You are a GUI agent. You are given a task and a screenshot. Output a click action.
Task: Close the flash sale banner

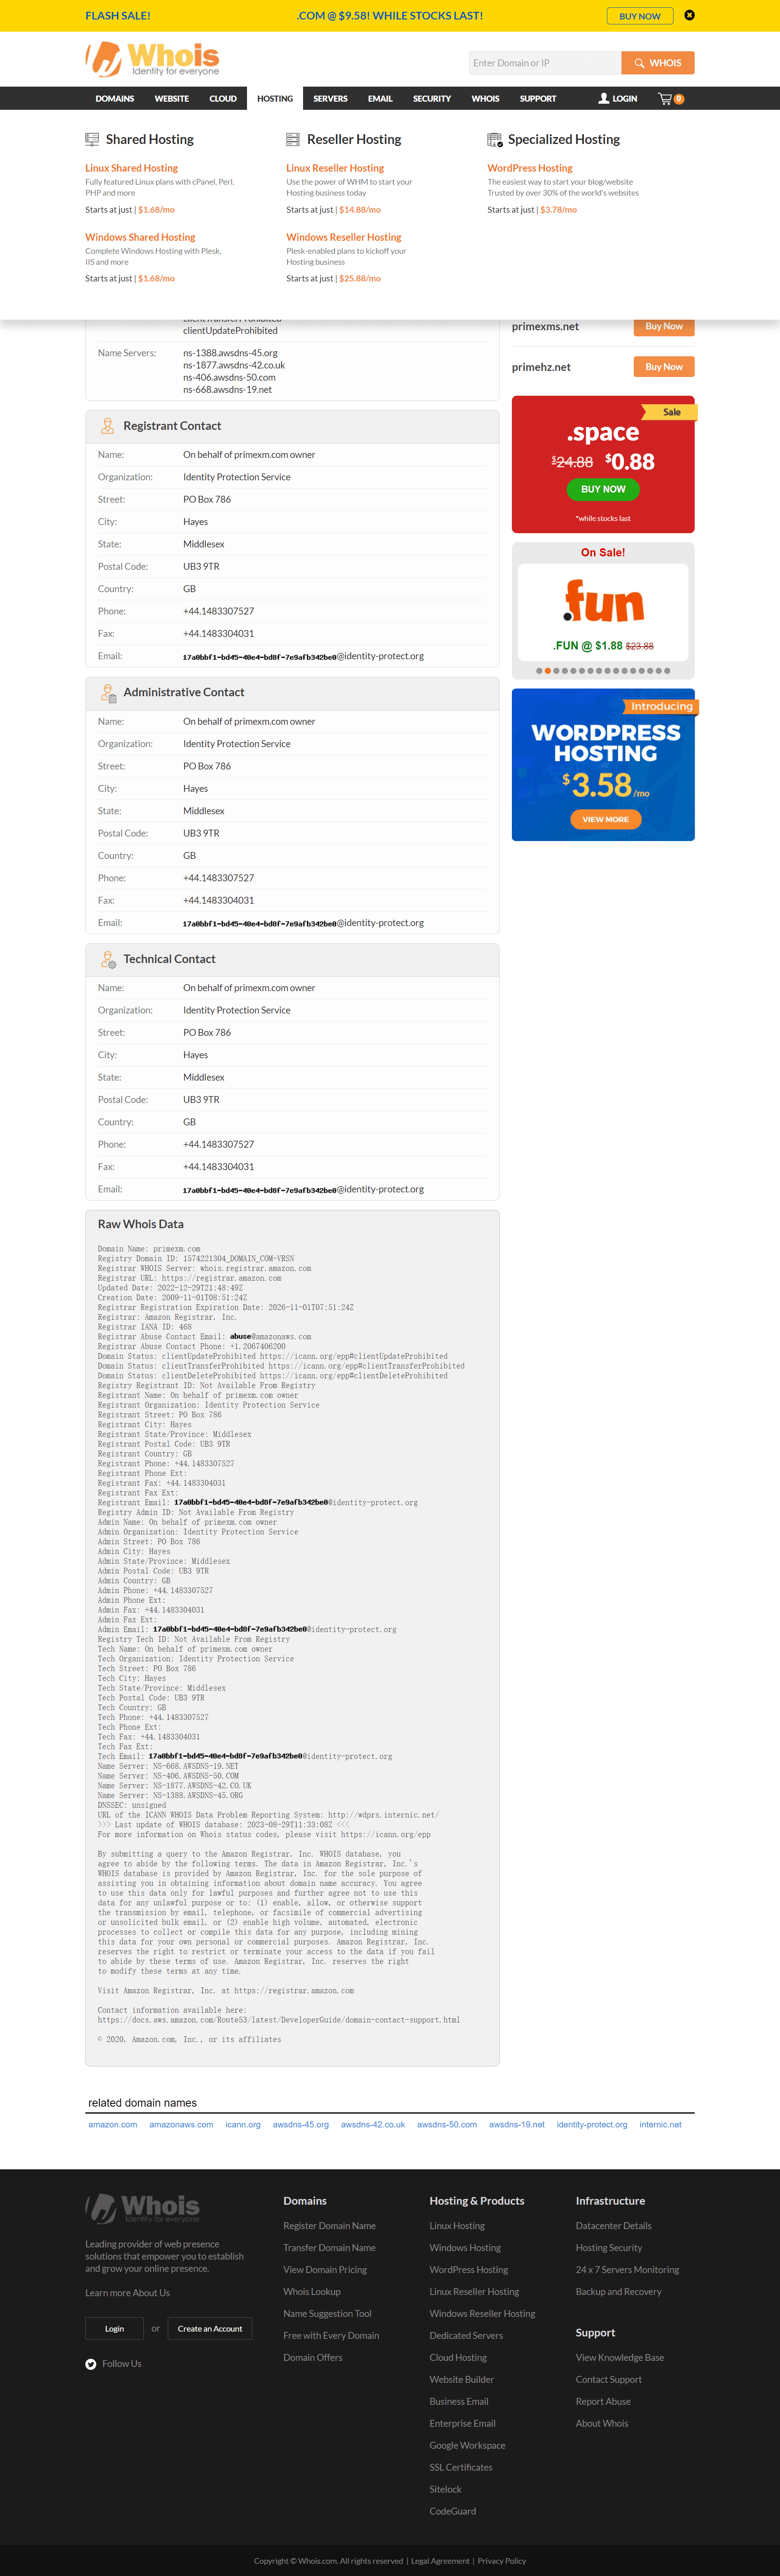tap(689, 15)
